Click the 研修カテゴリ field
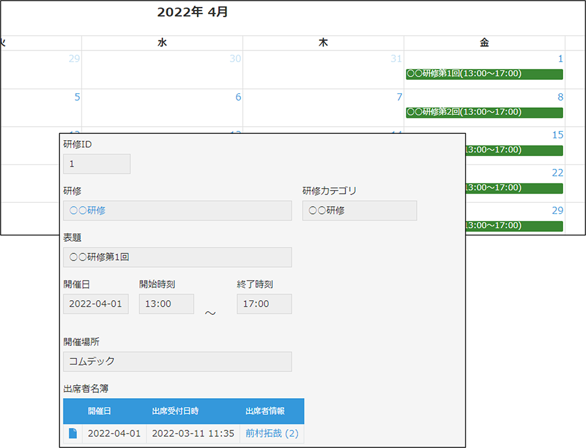586x448 pixels. (x=359, y=211)
